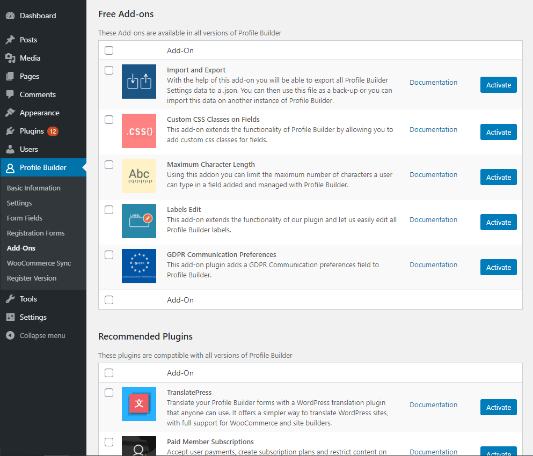Click the Labels Edit add-on image

pyautogui.click(x=139, y=221)
